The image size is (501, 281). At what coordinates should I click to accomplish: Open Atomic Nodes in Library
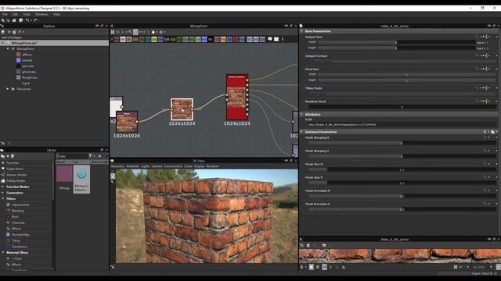click(16, 175)
